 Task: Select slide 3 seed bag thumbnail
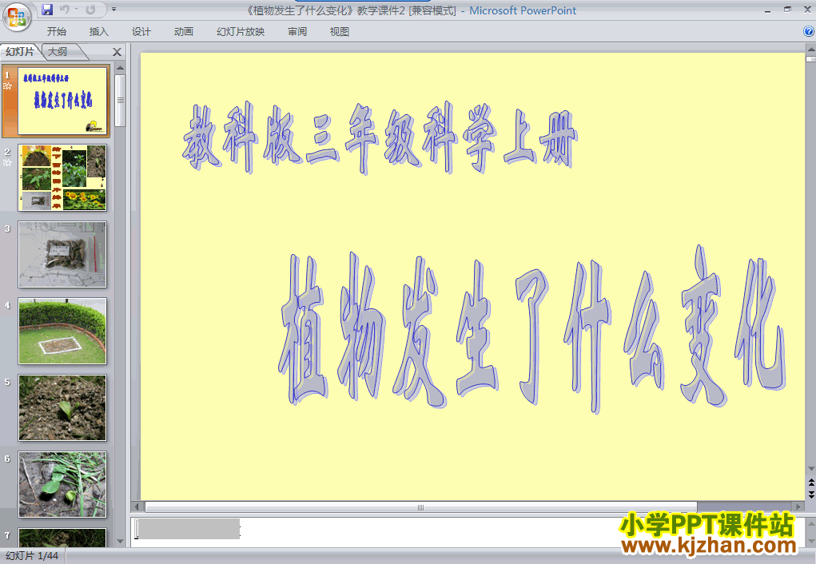[x=62, y=254]
